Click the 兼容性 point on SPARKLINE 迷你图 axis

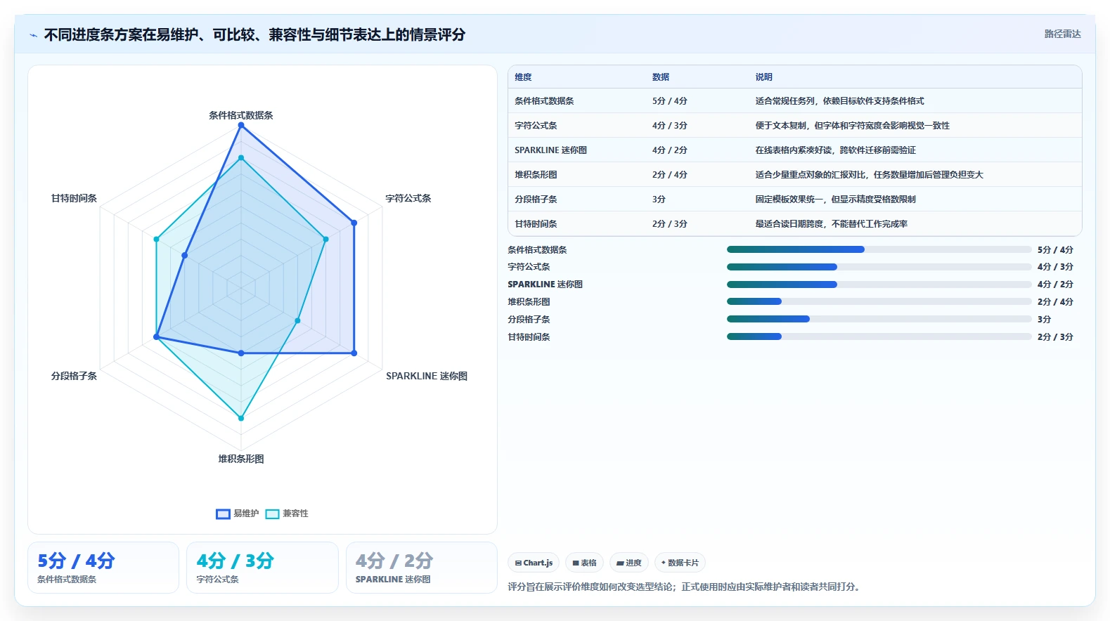coord(297,320)
